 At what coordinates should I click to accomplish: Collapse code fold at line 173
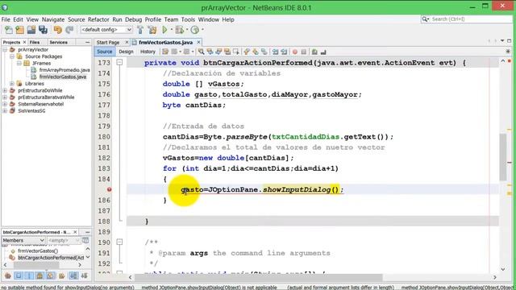119,62
